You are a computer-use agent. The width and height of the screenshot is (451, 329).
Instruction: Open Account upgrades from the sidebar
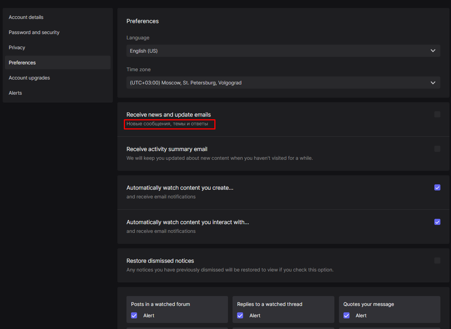pos(30,78)
